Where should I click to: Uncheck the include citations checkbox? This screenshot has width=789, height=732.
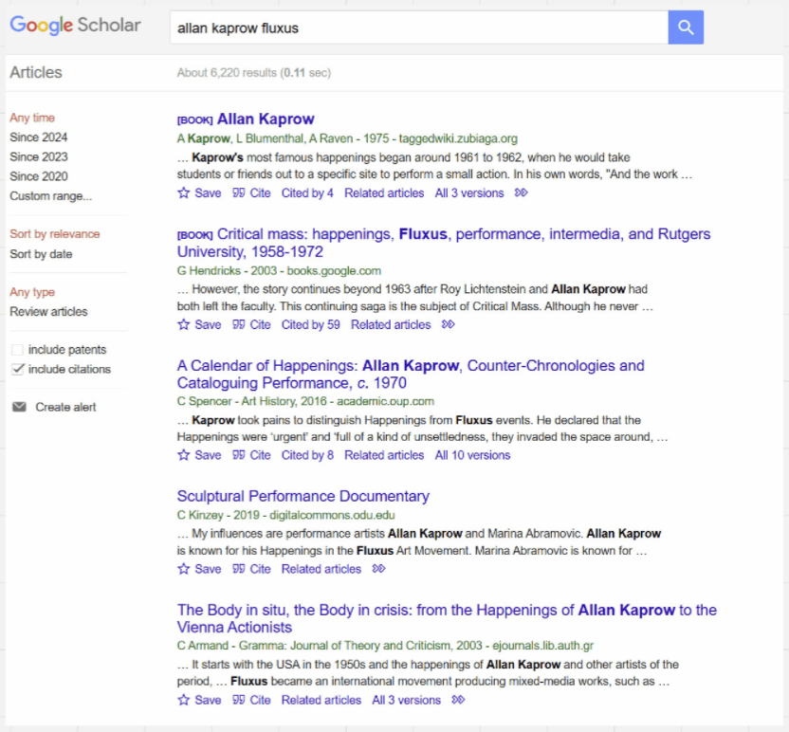tap(17, 370)
